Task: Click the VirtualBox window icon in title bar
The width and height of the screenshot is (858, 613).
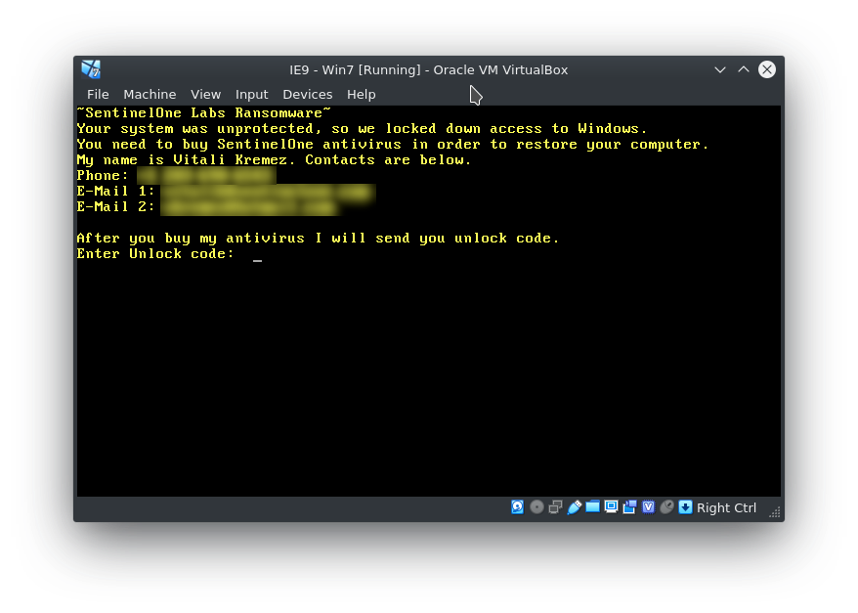Action: (x=91, y=69)
